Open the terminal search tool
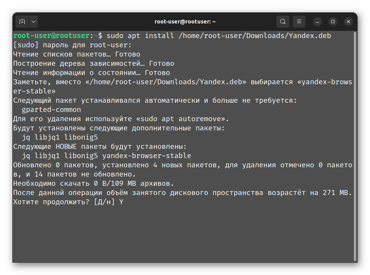Image resolution: width=370 pixels, height=275 pixels. [x=283, y=22]
